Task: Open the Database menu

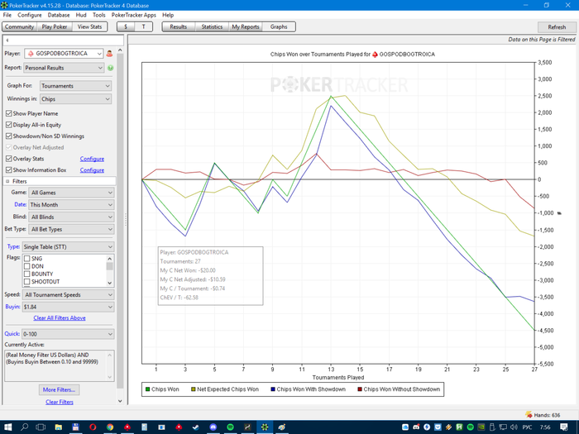Action: (x=59, y=15)
